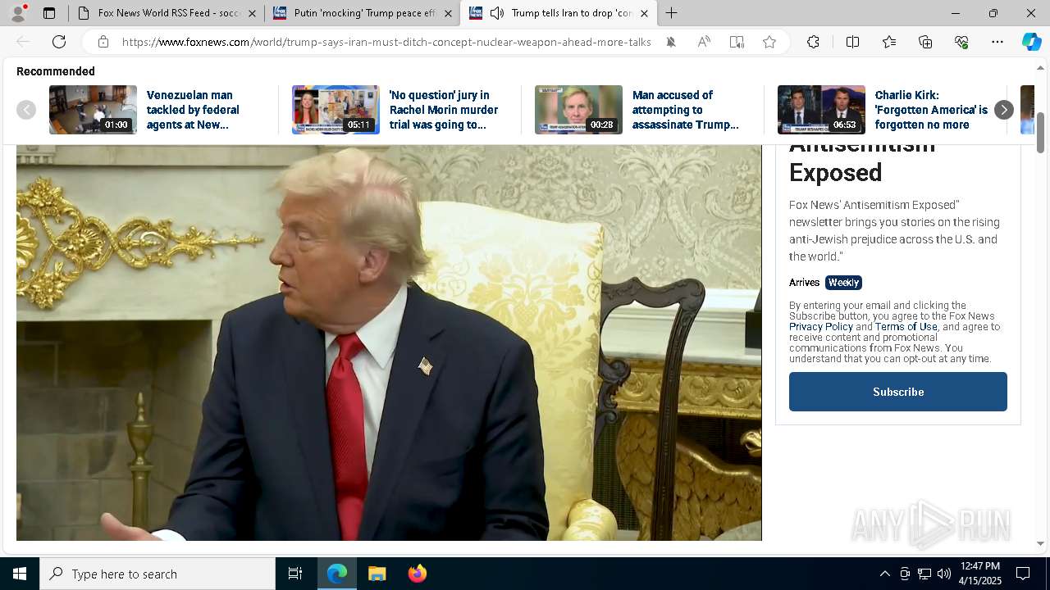The height and width of the screenshot is (590, 1050).
Task: Close the Putin 'mocking' Trump tab
Action: [448, 13]
